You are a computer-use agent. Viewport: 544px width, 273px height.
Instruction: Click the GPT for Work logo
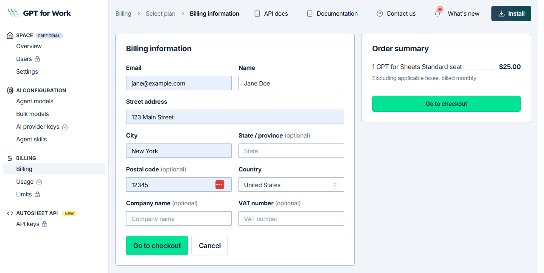click(x=39, y=13)
